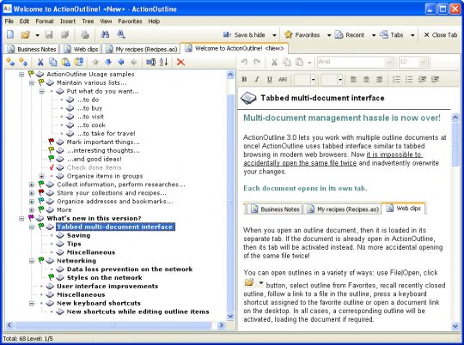Image resolution: width=464 pixels, height=345 pixels.
Task: Toggle Underline formatting
Action: (270, 79)
